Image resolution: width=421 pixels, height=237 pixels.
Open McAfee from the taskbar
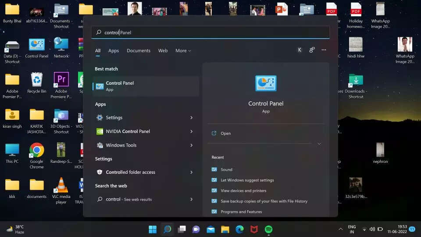(x=254, y=229)
